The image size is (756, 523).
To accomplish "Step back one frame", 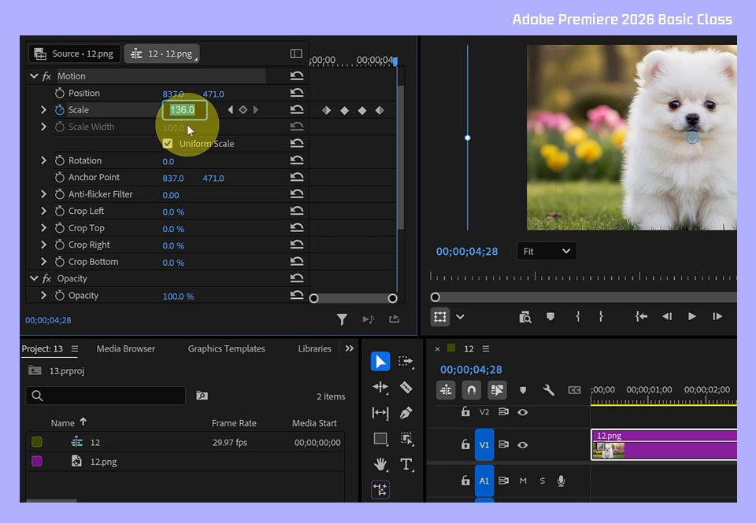I will pos(667,316).
